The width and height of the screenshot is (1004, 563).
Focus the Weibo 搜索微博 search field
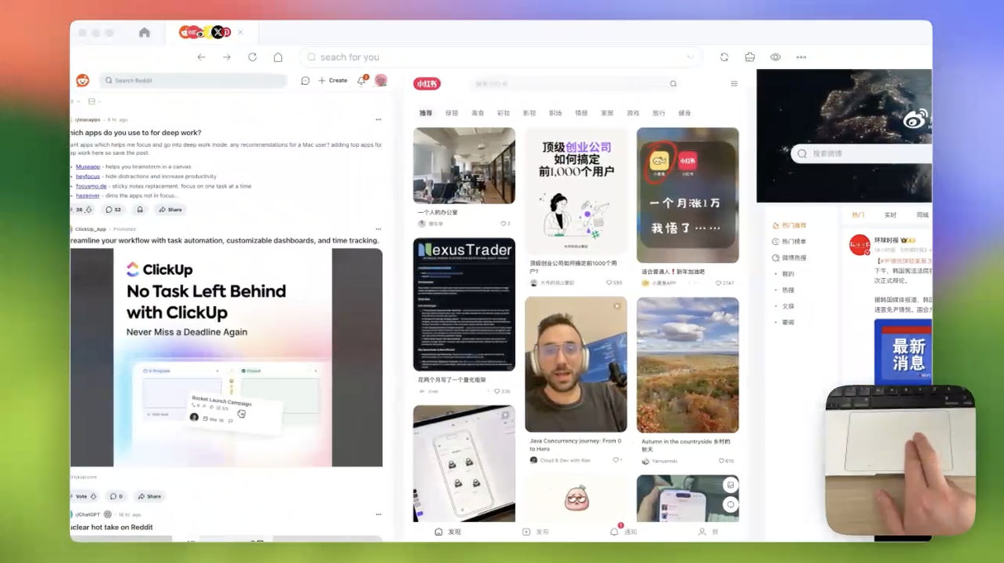pyautogui.click(x=861, y=153)
